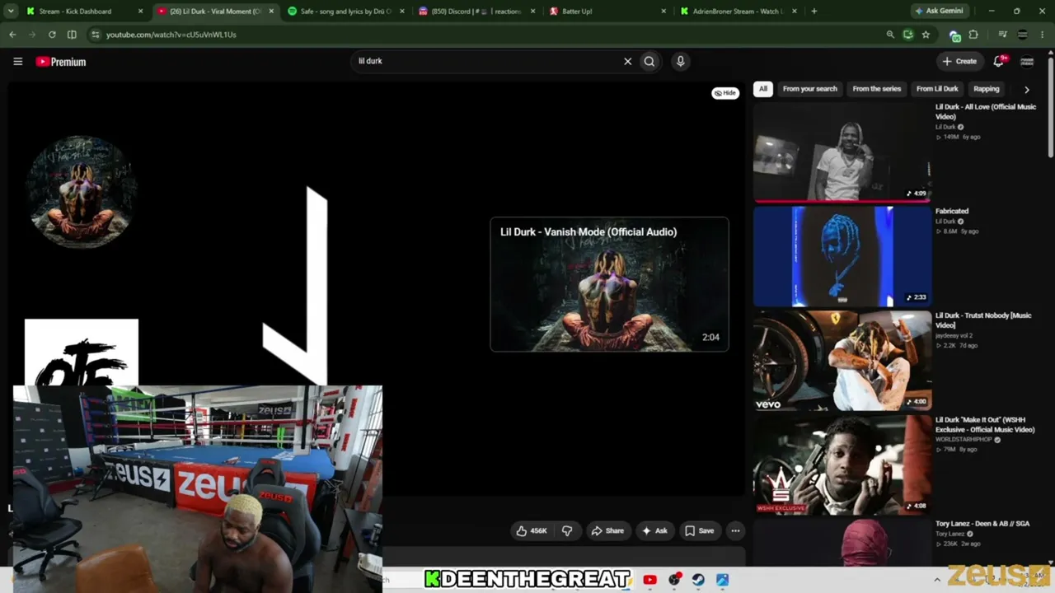Open OBS icon in the taskbar
Image resolution: width=1055 pixels, height=593 pixels.
[674, 580]
